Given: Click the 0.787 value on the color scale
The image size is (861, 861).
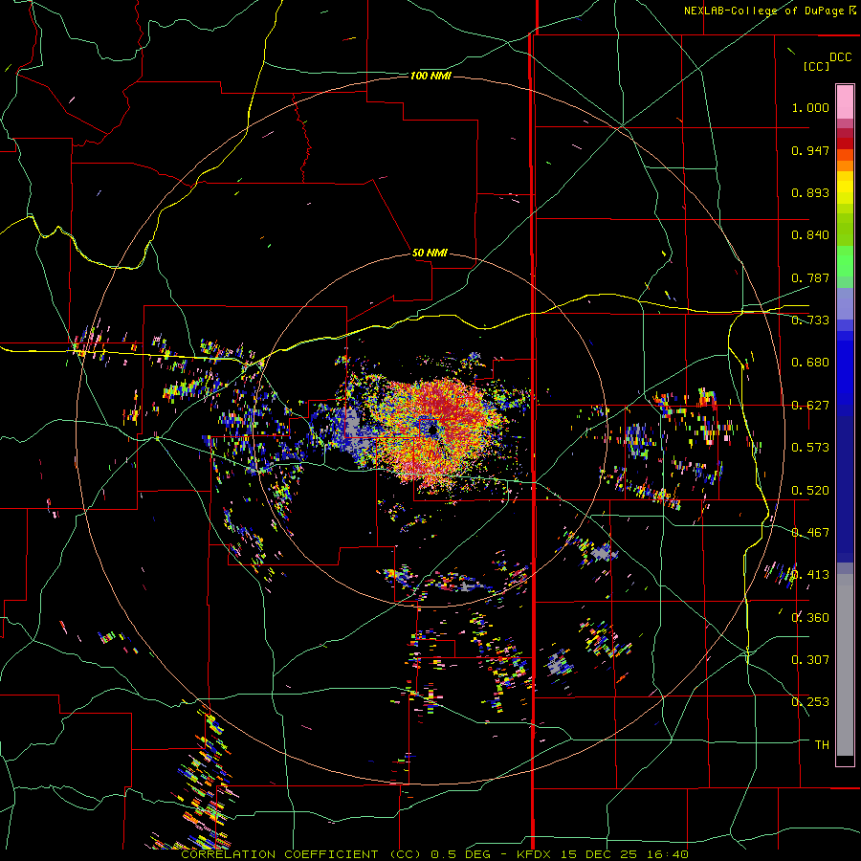Looking at the screenshot, I should pyautogui.click(x=810, y=277).
